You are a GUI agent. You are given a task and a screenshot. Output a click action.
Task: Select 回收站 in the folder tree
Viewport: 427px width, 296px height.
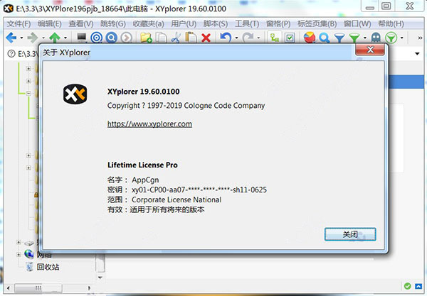click(x=48, y=267)
